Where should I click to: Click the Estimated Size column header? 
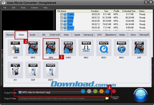coord(129,11)
